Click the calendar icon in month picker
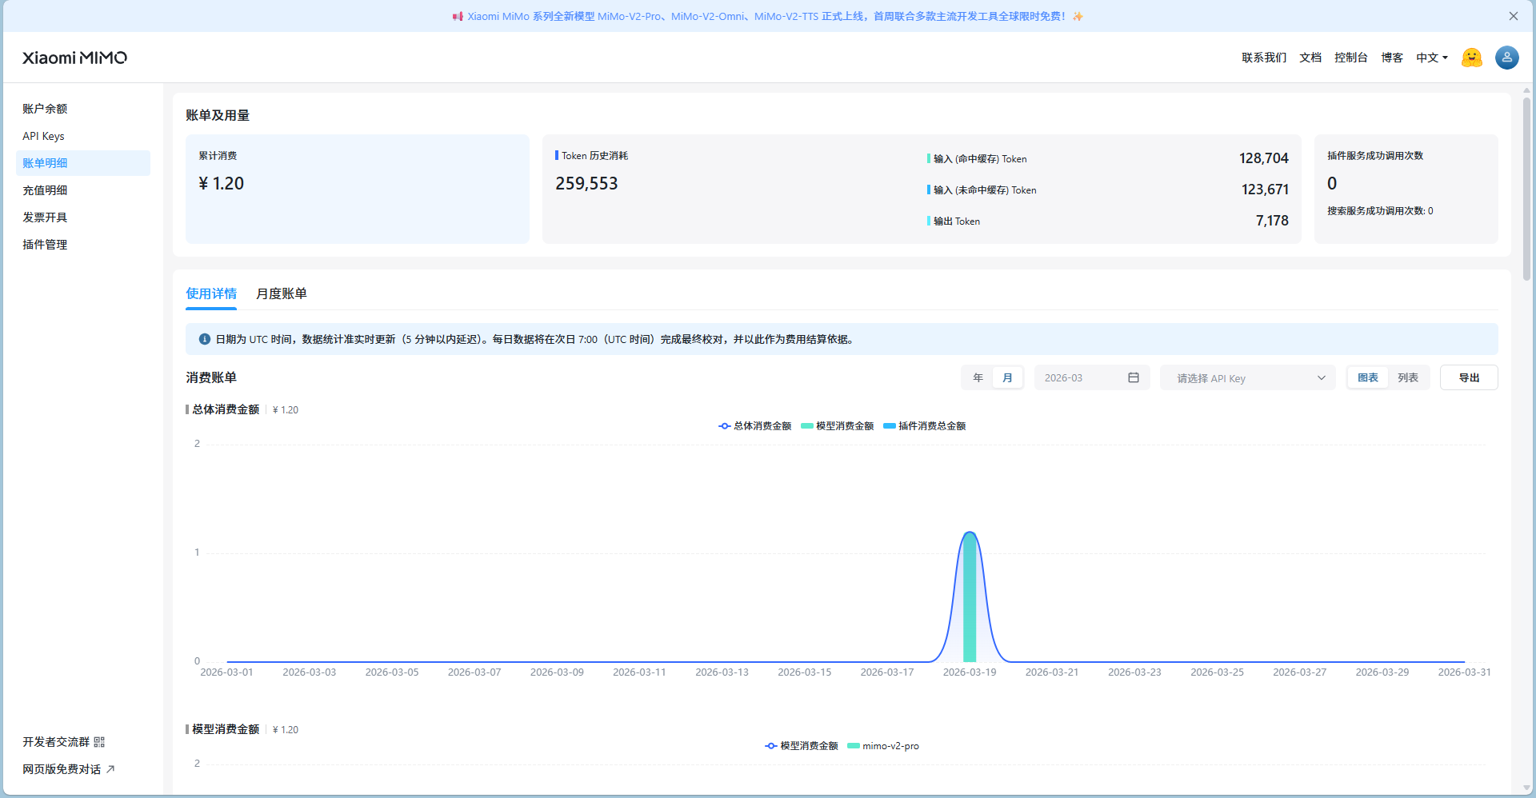Image resolution: width=1536 pixels, height=798 pixels. coord(1133,377)
